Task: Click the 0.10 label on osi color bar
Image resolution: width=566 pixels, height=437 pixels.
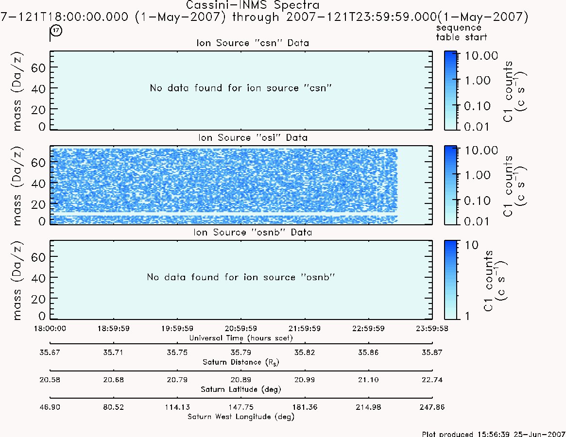Action: tap(477, 201)
